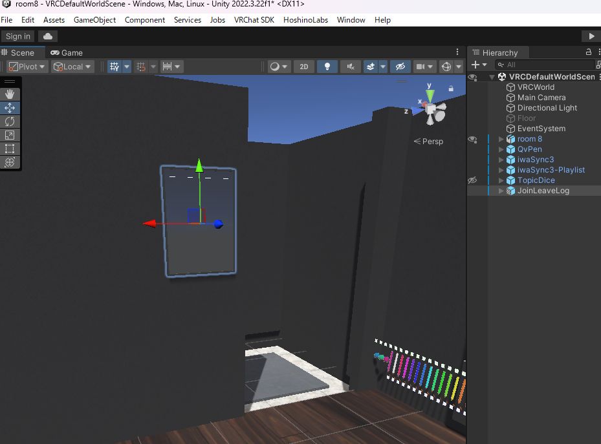This screenshot has width=601, height=444.
Task: Select the Rect Transform tool
Action: 10,149
